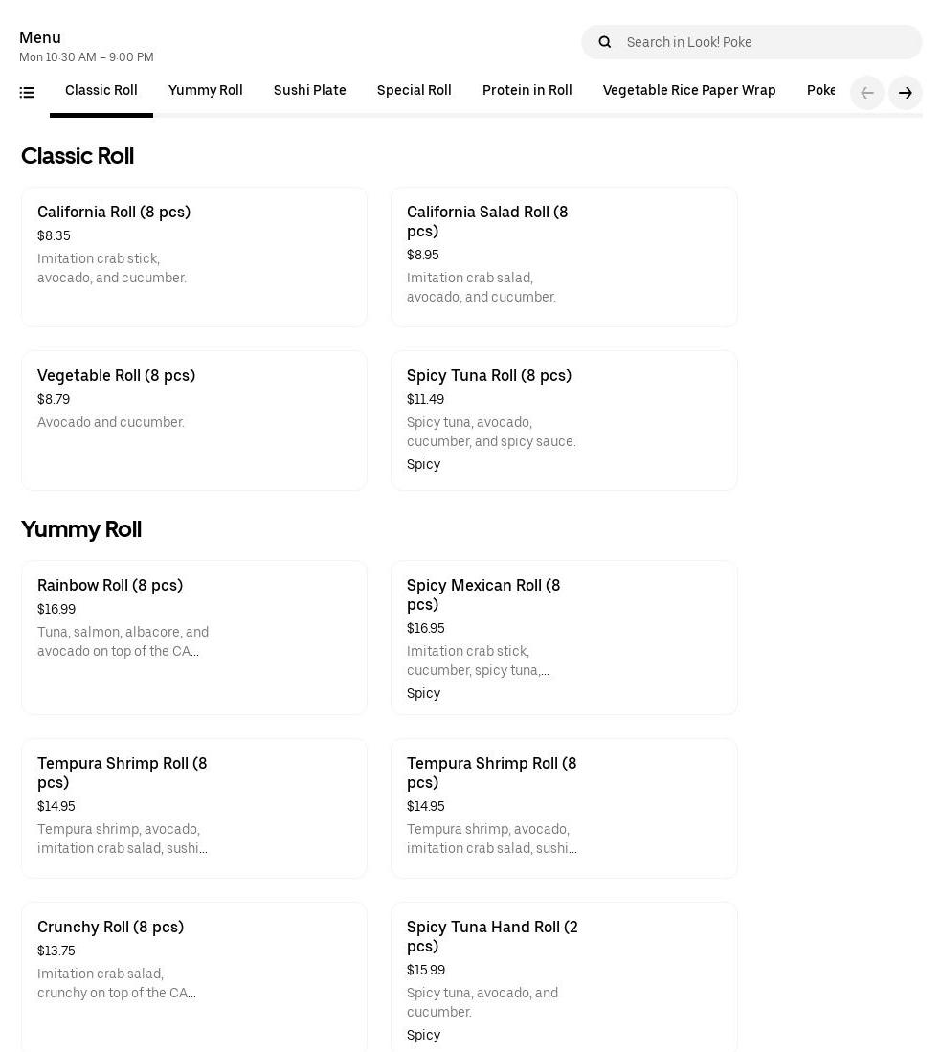
Task: Select the California Salad Roll item
Action: tap(564, 257)
